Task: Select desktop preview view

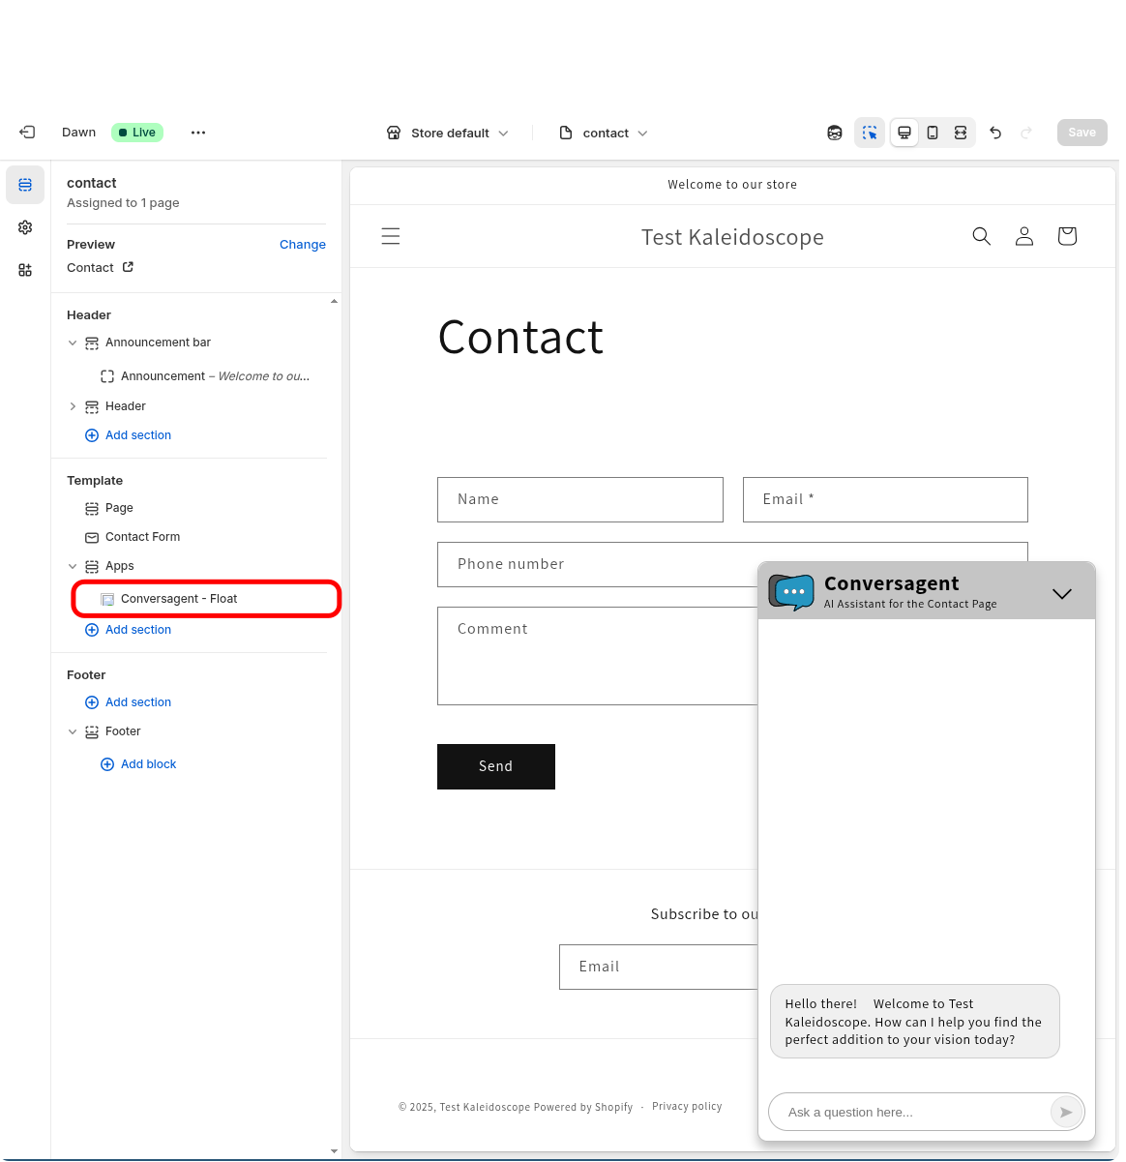Action: [904, 133]
